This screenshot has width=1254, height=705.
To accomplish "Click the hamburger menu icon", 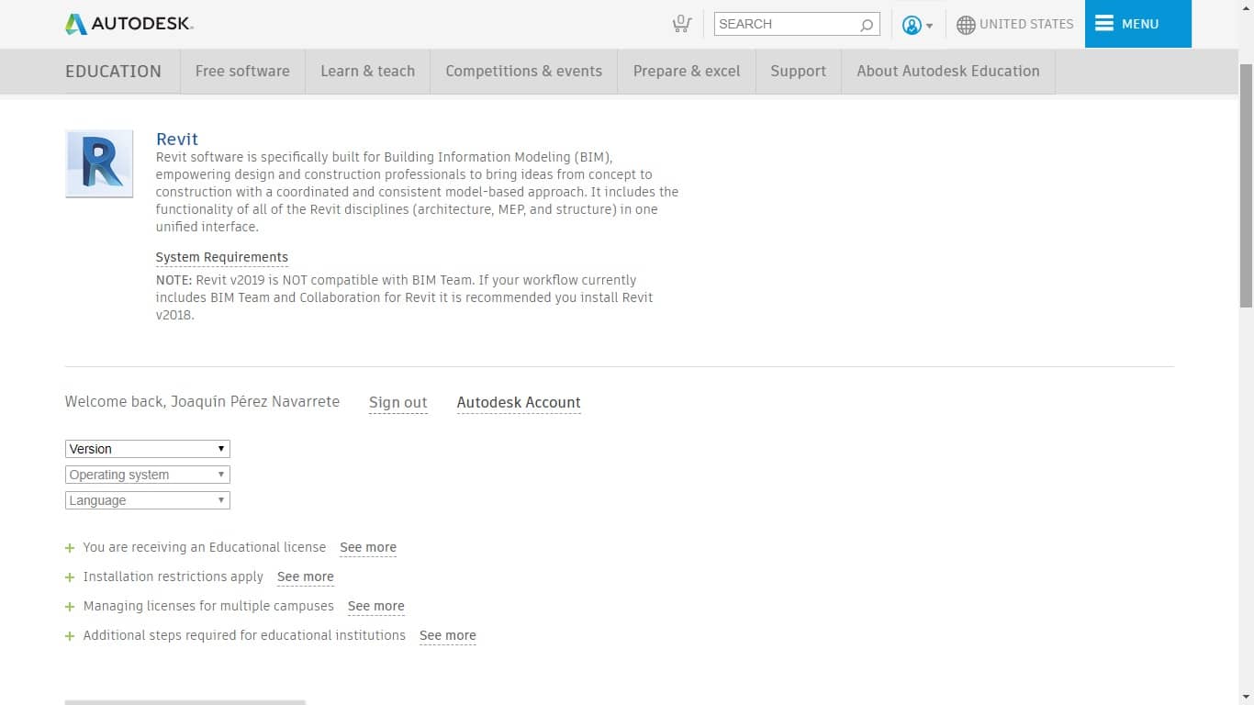I will pos(1104,23).
